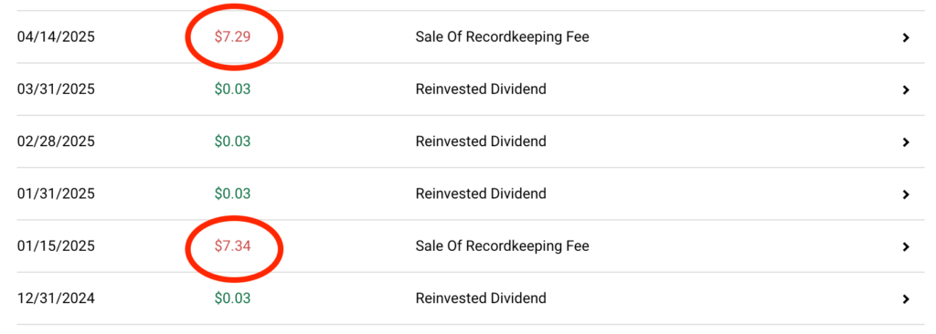
Task: Click the 01/15/2025 date cell
Action: (x=56, y=245)
